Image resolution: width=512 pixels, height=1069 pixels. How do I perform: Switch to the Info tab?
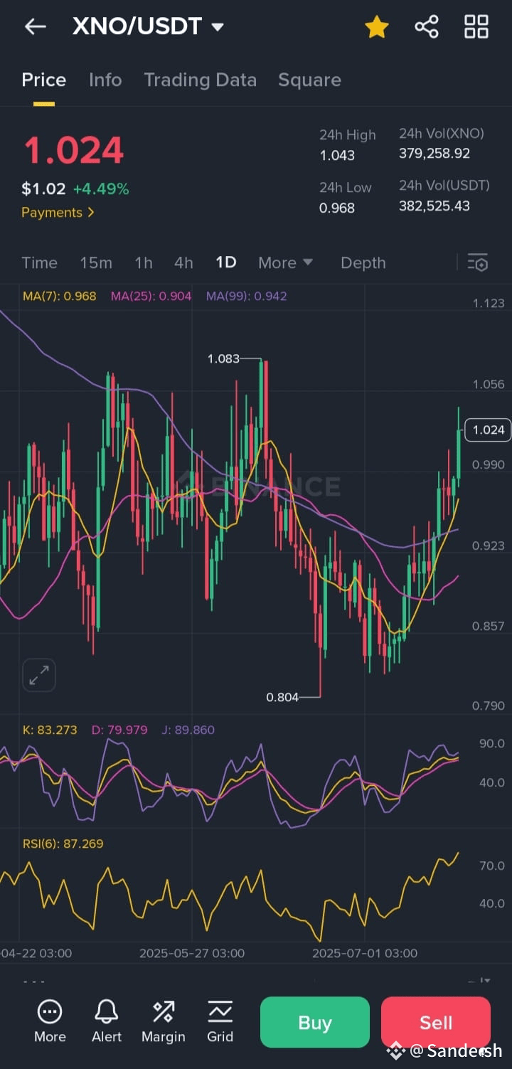click(105, 80)
